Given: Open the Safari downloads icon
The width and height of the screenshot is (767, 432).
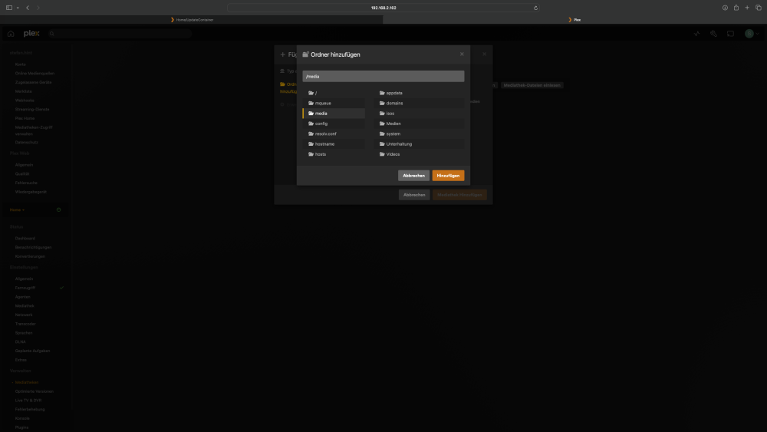Looking at the screenshot, I should [x=725, y=8].
